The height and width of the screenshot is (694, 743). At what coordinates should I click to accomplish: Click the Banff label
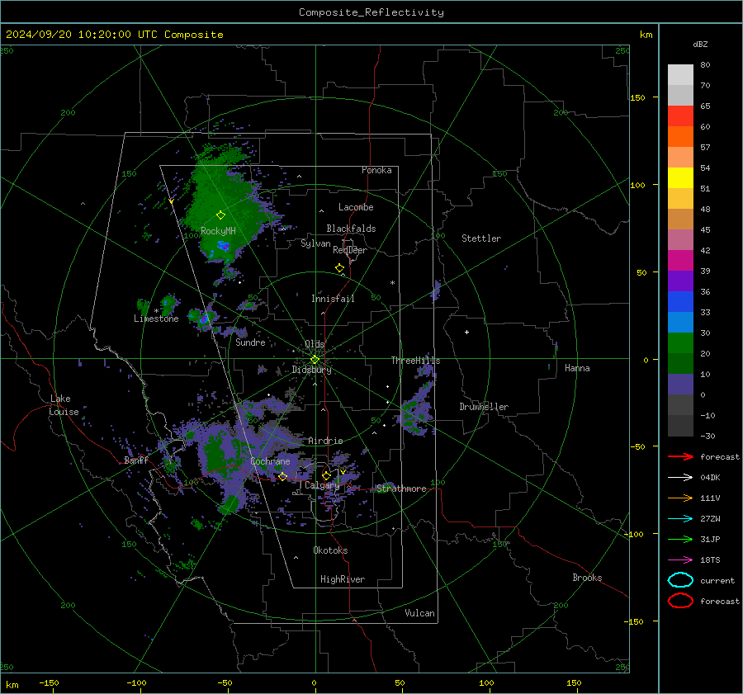(x=136, y=460)
